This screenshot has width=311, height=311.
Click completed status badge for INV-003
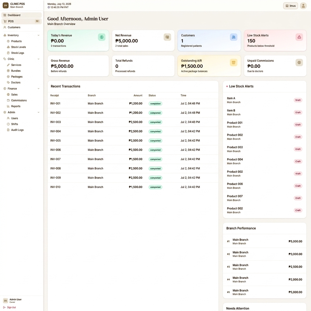[x=155, y=122]
